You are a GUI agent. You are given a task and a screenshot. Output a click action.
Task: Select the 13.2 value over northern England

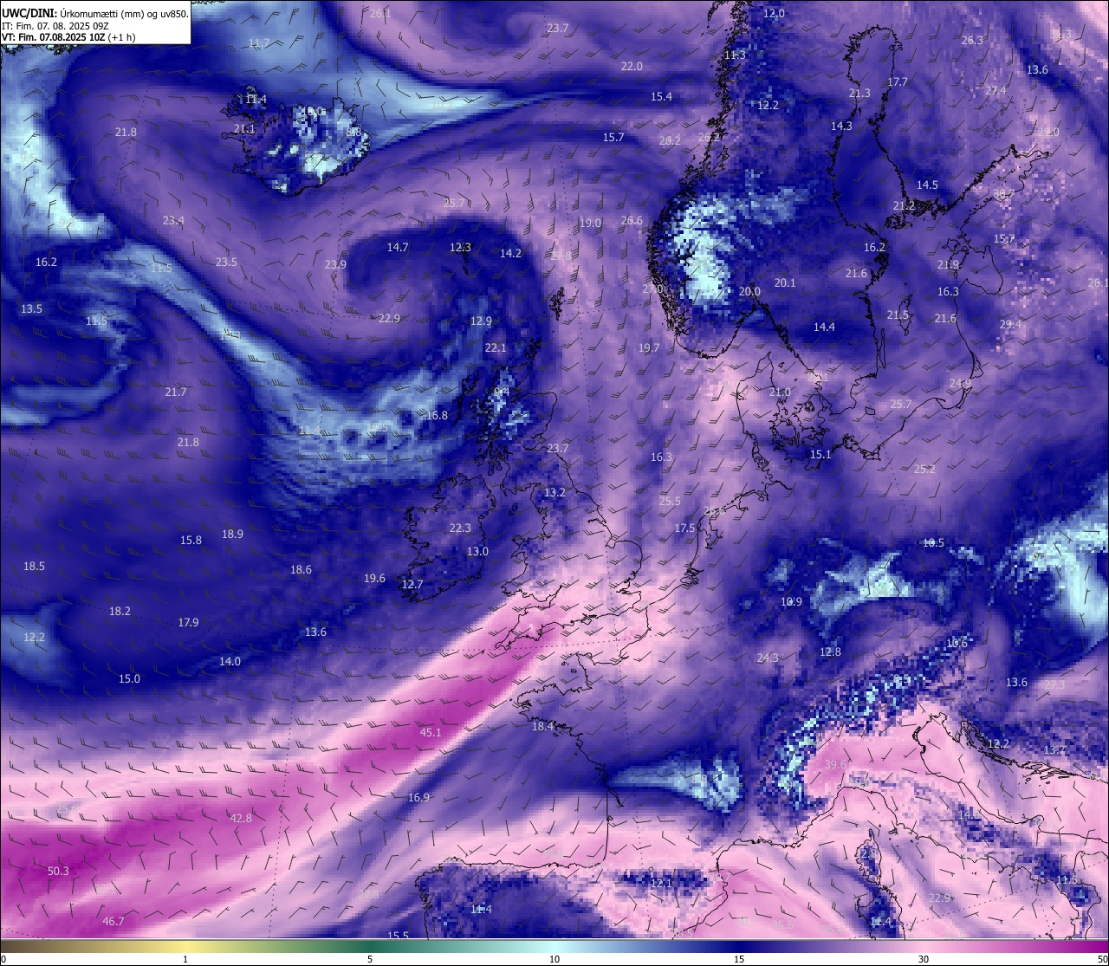click(554, 492)
